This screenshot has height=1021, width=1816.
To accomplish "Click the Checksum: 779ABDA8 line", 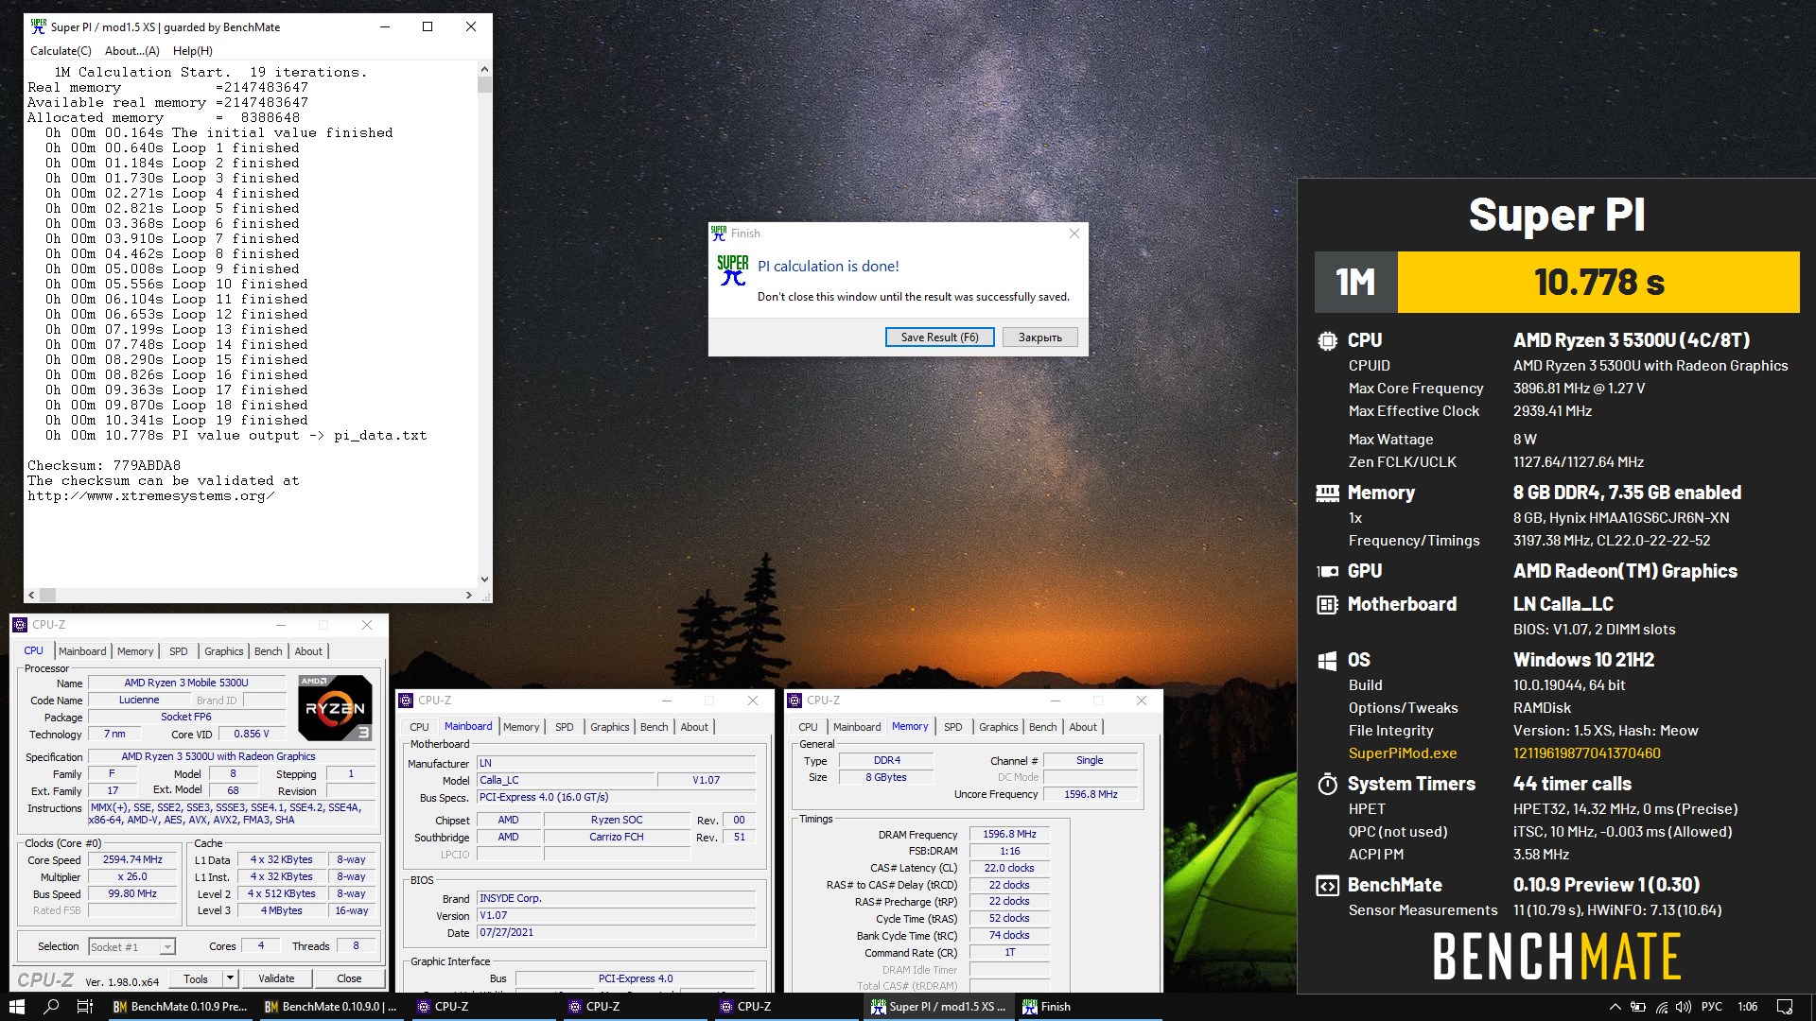I will (104, 466).
